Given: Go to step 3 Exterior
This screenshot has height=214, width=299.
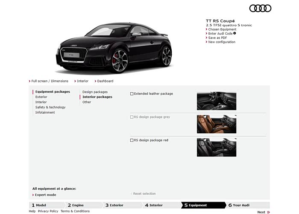Looking at the screenshot, I should 123,205.
